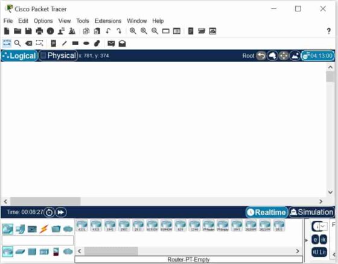Viewport: 338px width, 264px height.
Task: Undo the last action
Action: click(108, 31)
